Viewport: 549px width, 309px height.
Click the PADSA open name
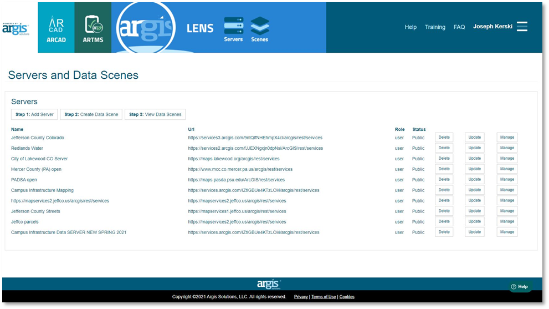pos(24,180)
